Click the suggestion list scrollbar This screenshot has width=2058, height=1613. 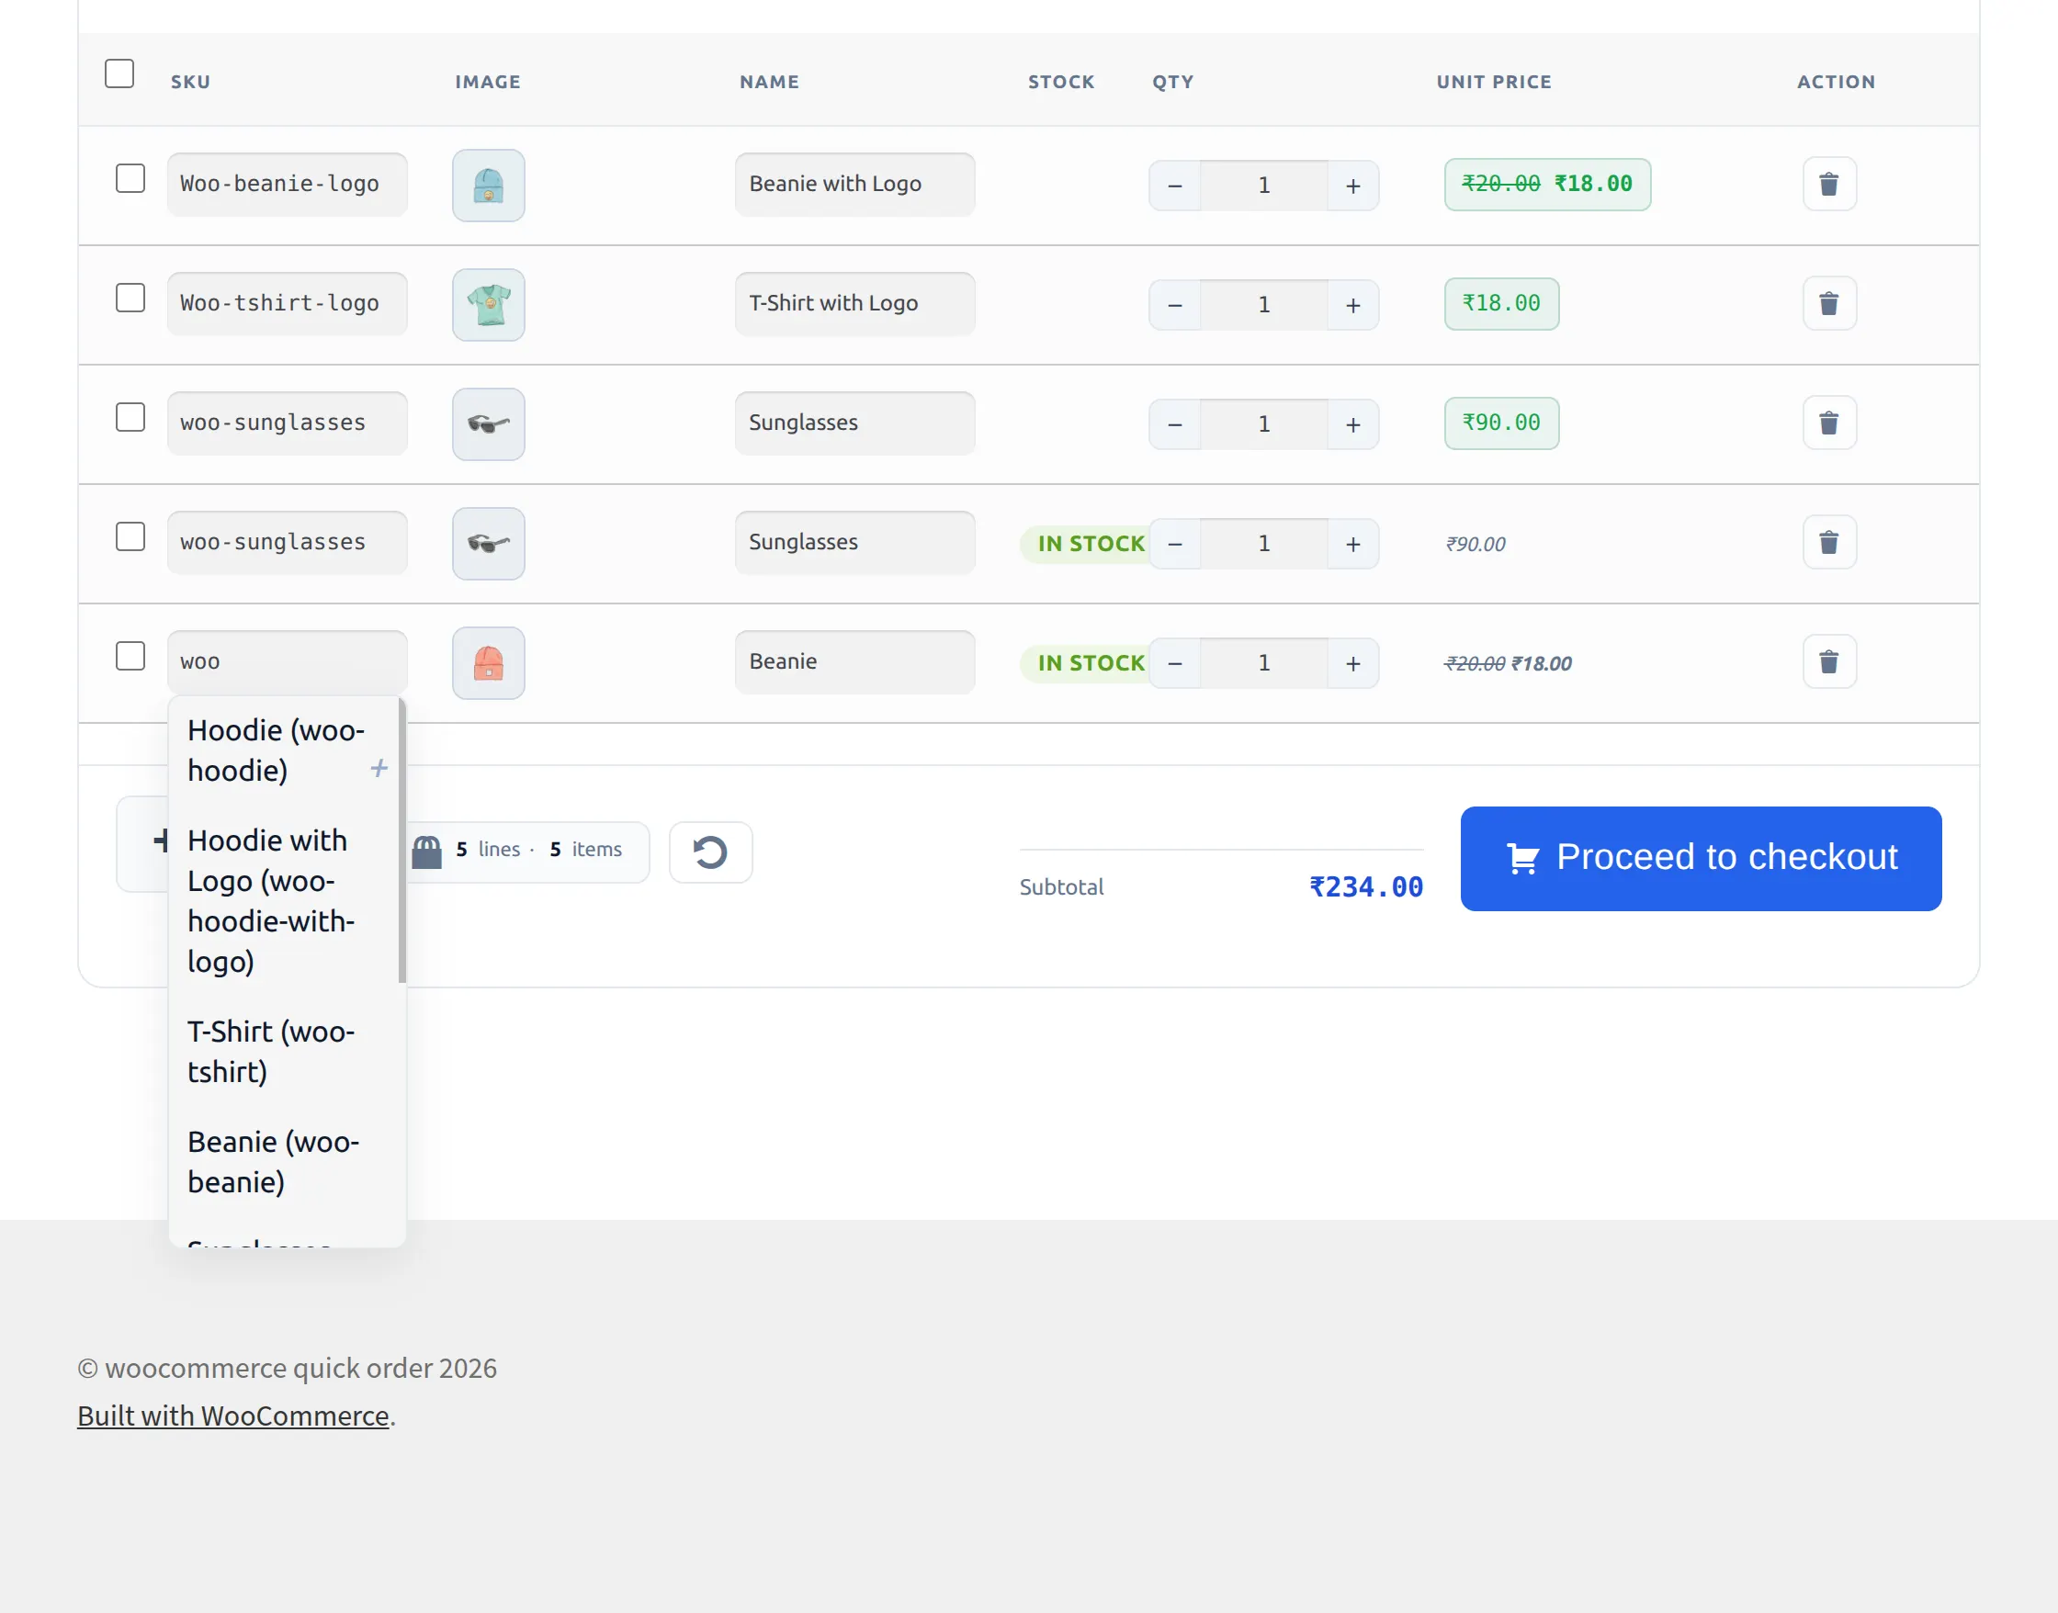(402, 840)
